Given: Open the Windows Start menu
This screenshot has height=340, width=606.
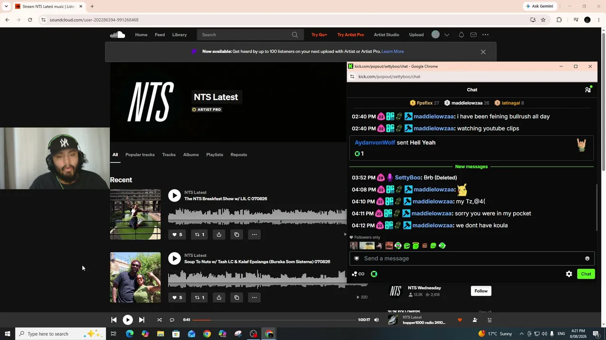Looking at the screenshot, I should tap(7, 334).
